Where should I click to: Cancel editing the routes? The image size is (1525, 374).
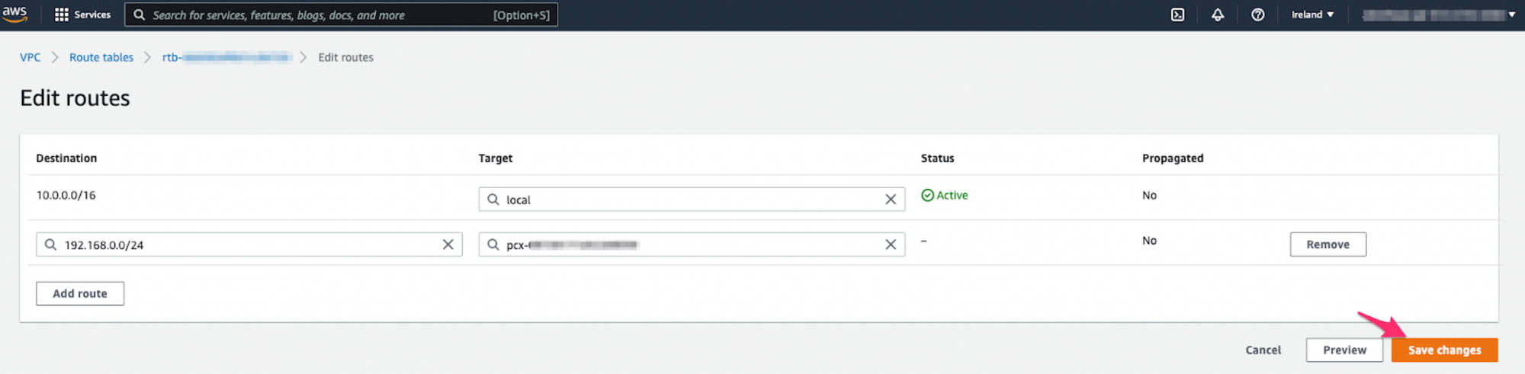click(1263, 350)
